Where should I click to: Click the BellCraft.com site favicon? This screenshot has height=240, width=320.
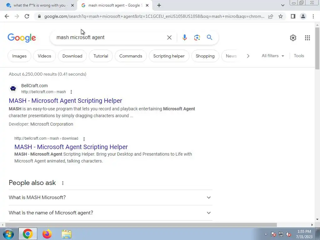(13, 88)
